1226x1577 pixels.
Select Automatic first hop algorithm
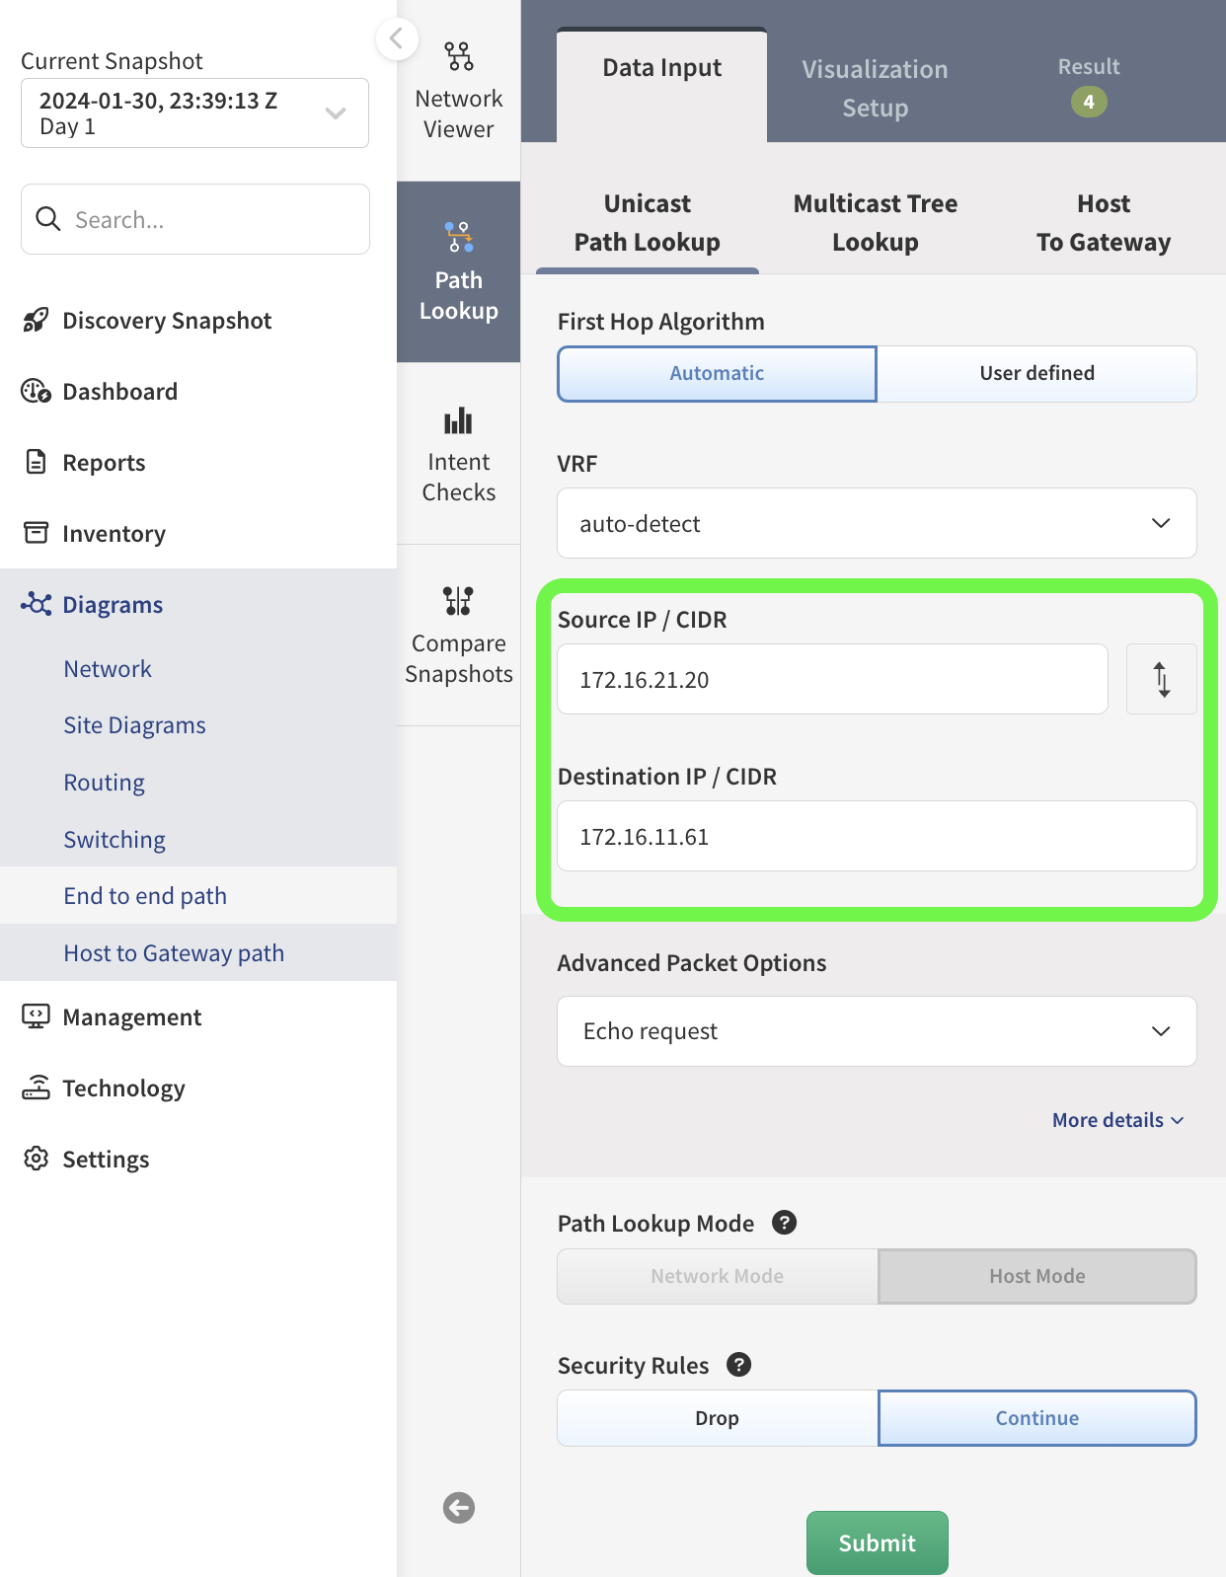coord(717,373)
